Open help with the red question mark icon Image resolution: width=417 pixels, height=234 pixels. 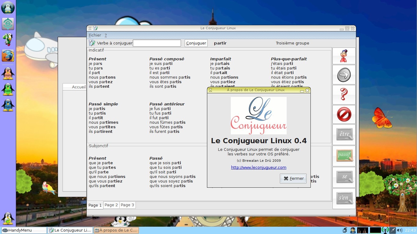pos(344,94)
